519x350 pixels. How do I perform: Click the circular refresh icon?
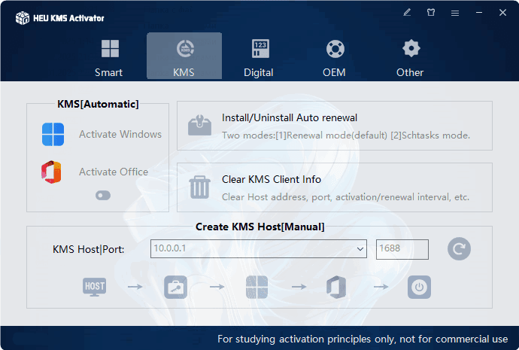[x=459, y=248]
